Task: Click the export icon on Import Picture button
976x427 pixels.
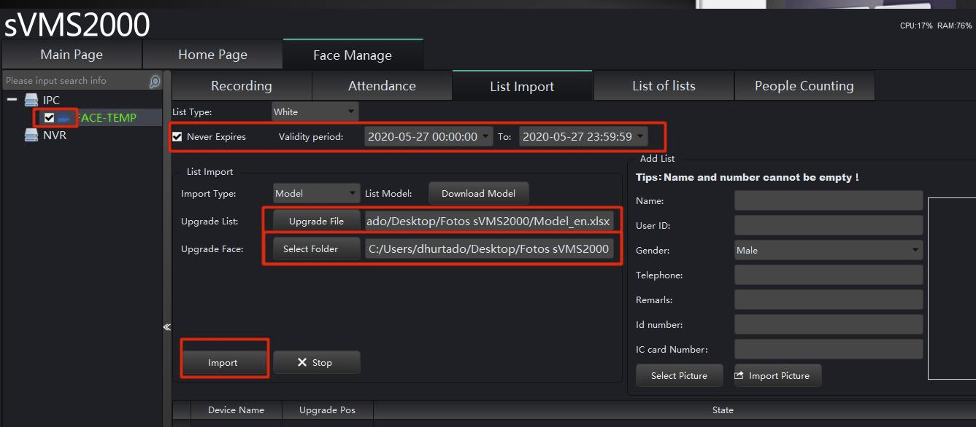Action: [739, 375]
